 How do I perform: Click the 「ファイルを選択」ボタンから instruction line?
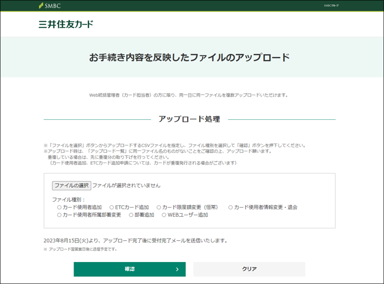click(x=175, y=145)
